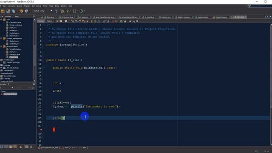Expand the JDK 1.8 (Default) node
The width and height of the screenshot is (272, 153).
click(x=1, y=68)
